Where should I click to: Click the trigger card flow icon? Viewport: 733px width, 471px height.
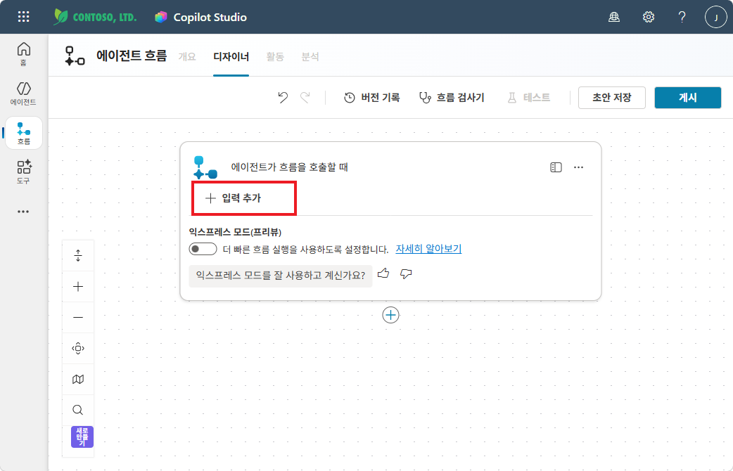(x=205, y=167)
